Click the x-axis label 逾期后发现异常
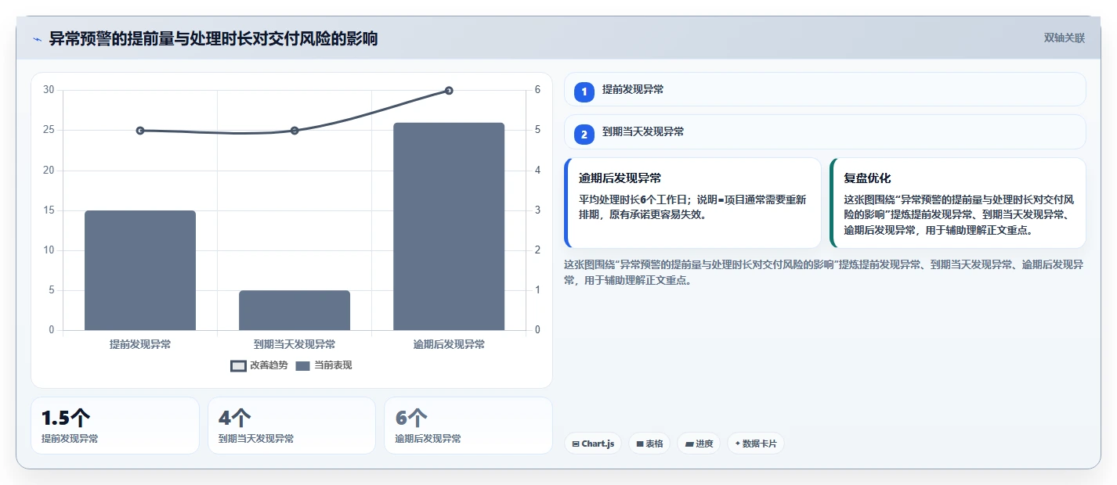 click(449, 344)
